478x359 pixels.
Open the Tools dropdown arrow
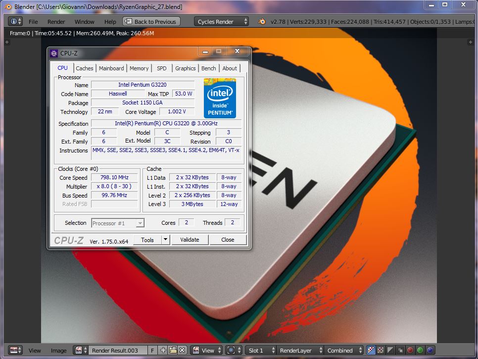(165, 240)
